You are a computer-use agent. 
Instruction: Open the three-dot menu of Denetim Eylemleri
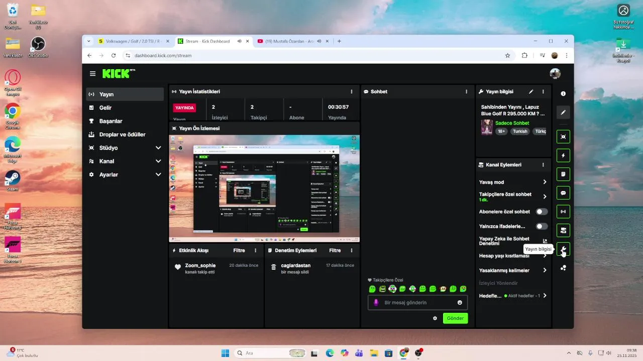click(352, 250)
